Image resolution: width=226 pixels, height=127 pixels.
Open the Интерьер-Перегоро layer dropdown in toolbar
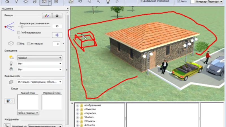[207, 2]
